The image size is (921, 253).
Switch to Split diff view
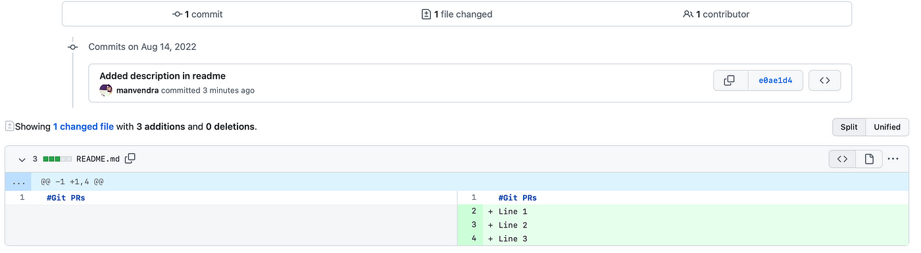(849, 127)
